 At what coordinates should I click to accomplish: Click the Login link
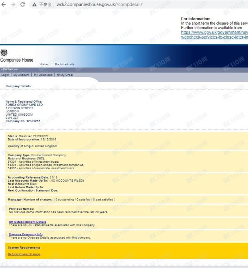(x=5, y=75)
